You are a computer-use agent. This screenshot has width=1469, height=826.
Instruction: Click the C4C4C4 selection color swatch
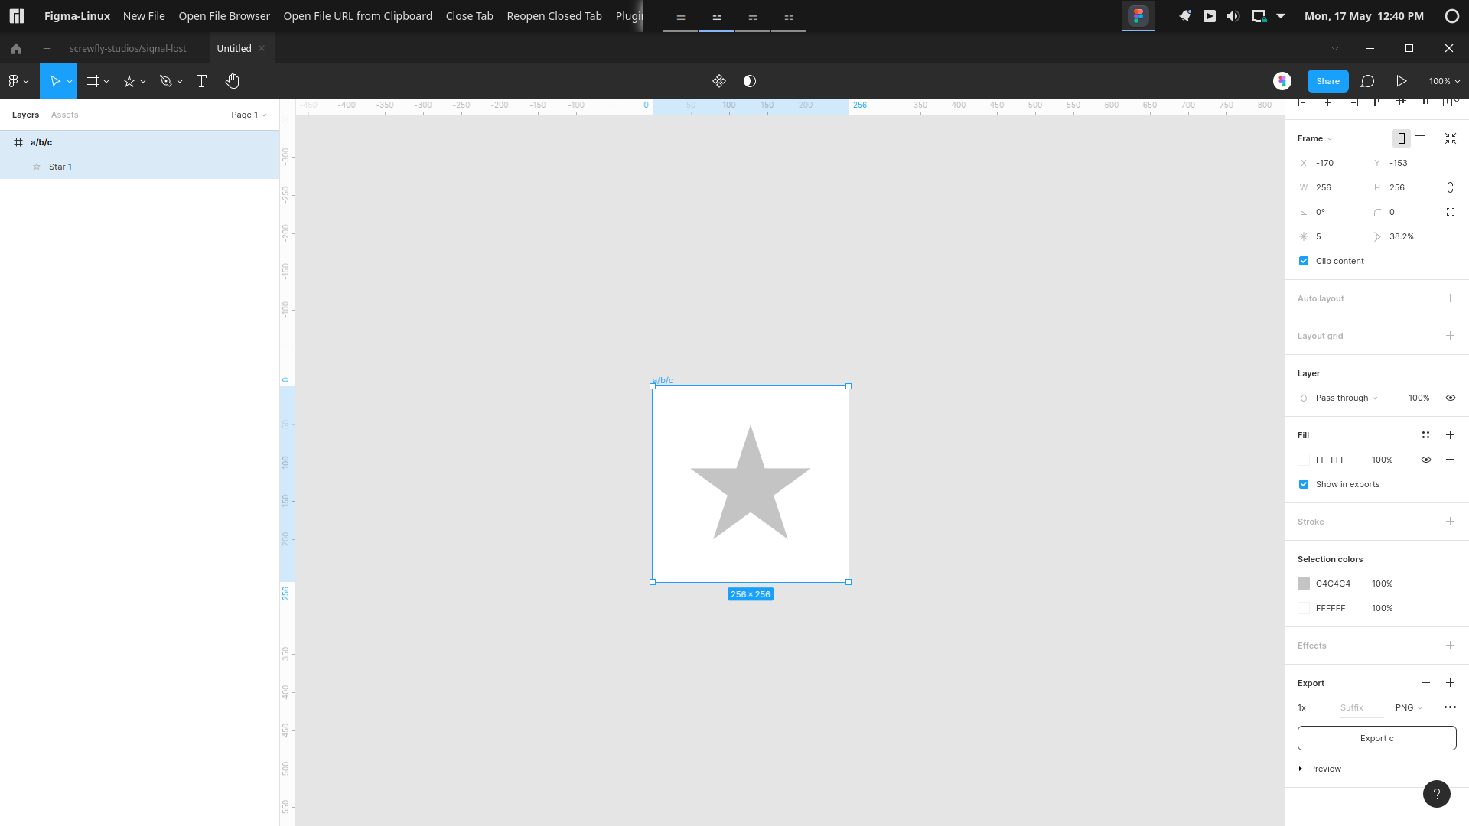tap(1304, 583)
